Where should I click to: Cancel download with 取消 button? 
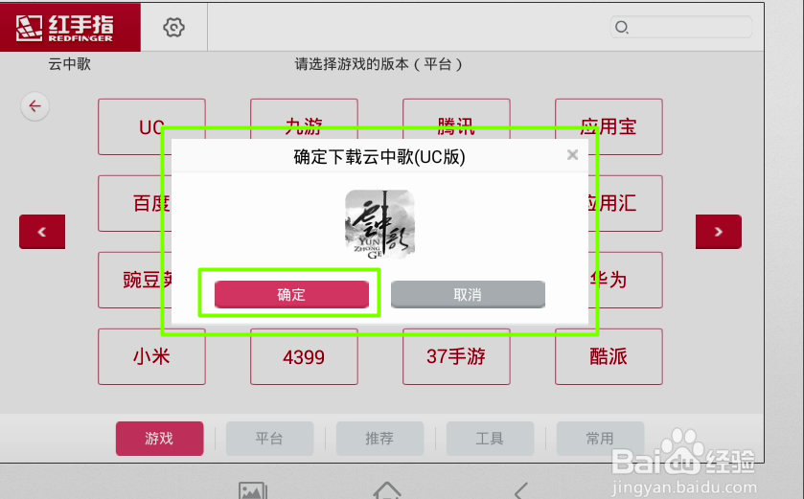[468, 294]
